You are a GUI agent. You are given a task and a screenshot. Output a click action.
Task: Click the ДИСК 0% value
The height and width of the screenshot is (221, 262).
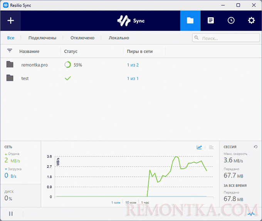click(x=8, y=198)
